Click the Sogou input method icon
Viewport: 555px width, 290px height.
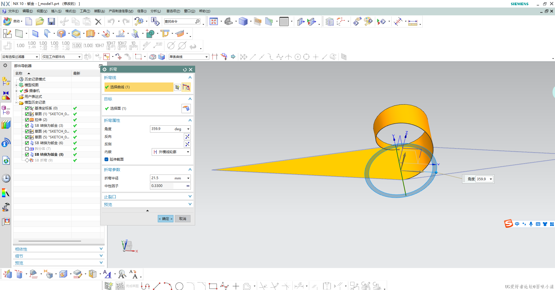coord(508,224)
